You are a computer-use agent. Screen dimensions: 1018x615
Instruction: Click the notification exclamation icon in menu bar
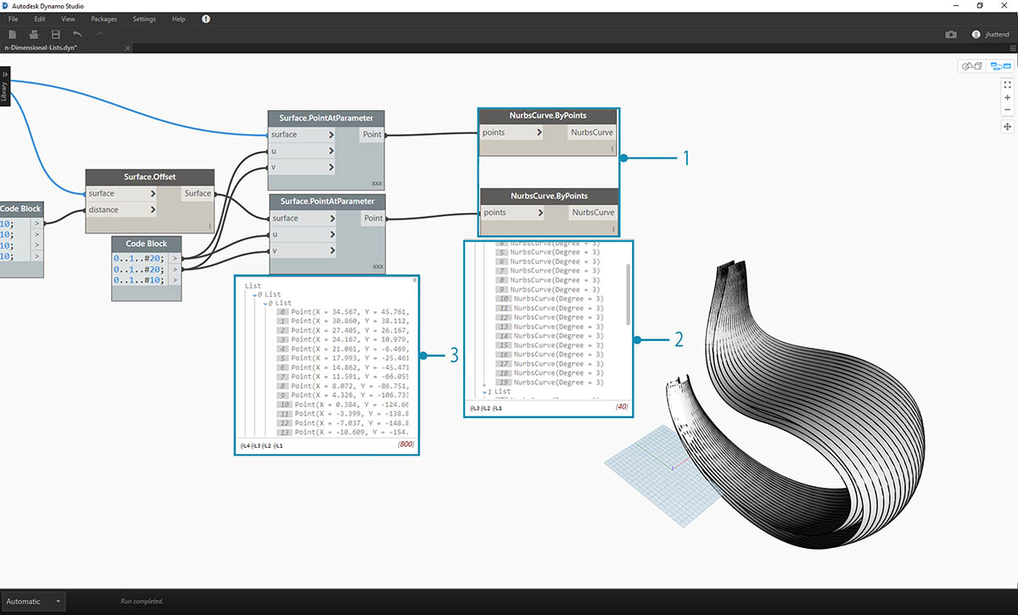[x=206, y=19]
